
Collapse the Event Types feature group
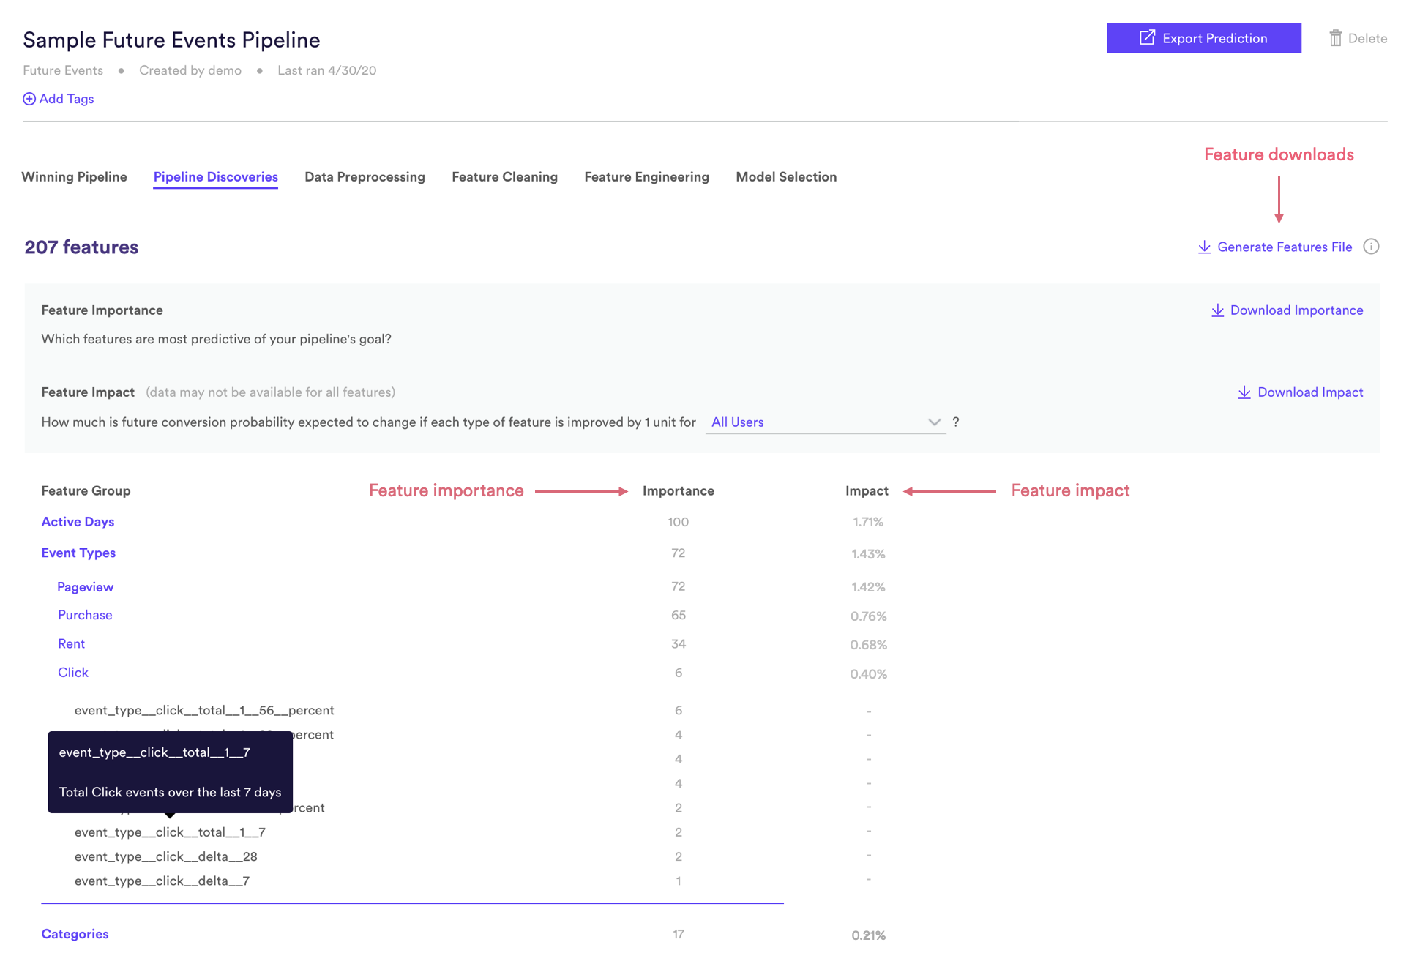pos(78,553)
